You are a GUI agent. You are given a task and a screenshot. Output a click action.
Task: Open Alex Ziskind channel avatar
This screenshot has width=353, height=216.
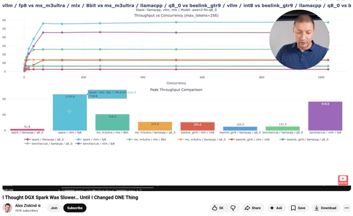[x=7, y=208]
